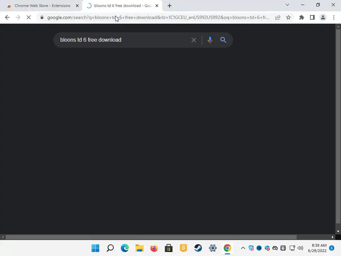Click the google.com URL in the address bar
Viewport: 341px width, 256px height.
[158, 17]
